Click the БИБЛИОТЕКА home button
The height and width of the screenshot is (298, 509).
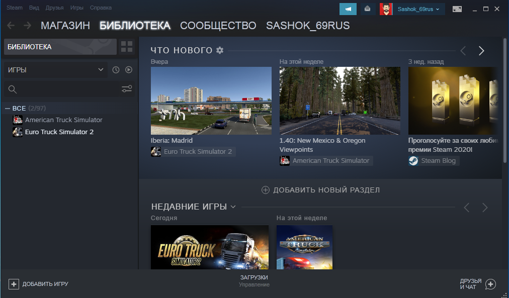pos(60,47)
